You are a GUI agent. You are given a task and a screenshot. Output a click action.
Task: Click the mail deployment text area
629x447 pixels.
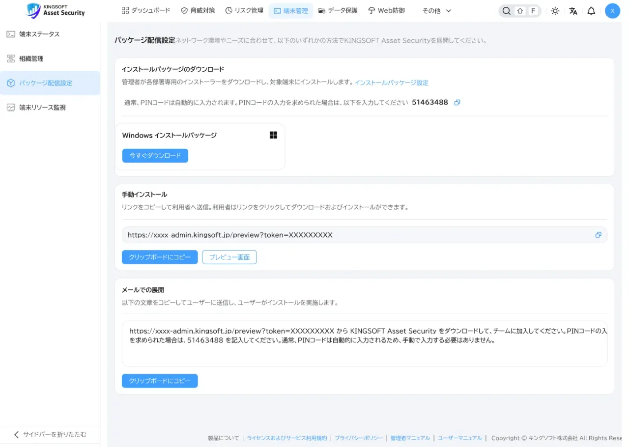(x=365, y=344)
